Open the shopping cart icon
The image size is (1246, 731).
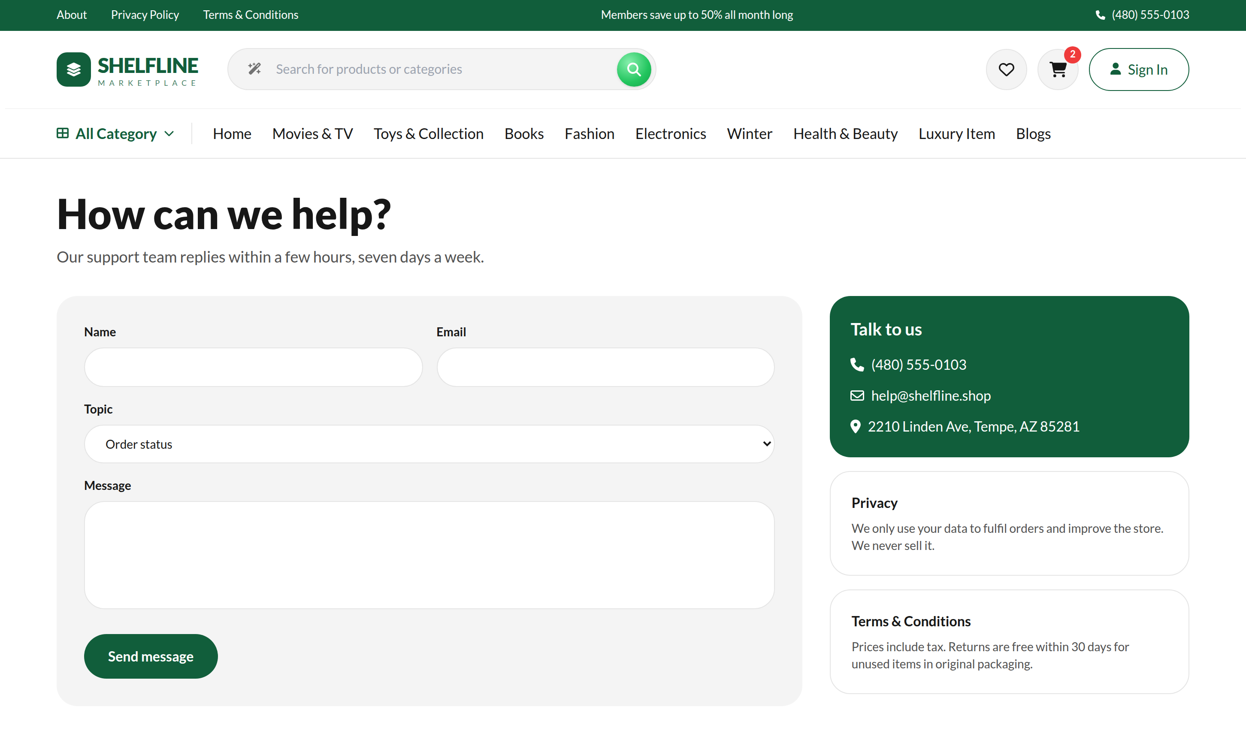1057,69
